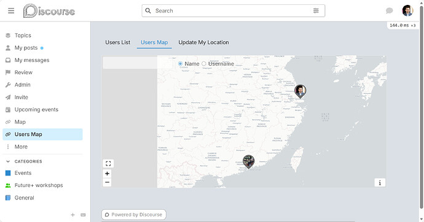Click the lower user photo map marker
The height and width of the screenshot is (222, 424).
[248, 161]
